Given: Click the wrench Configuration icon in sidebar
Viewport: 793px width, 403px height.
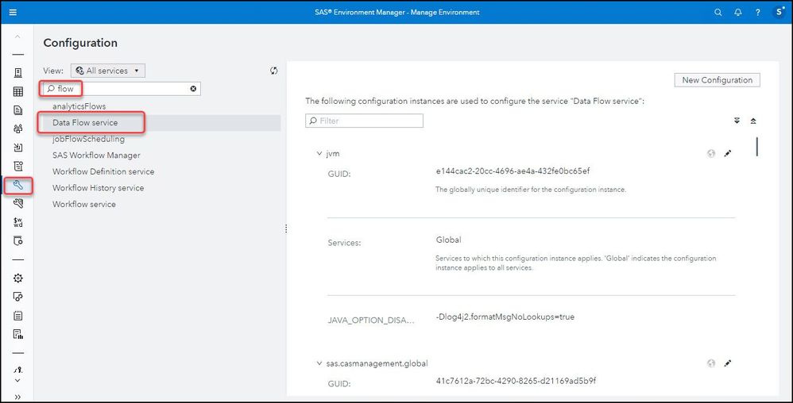Looking at the screenshot, I should tap(17, 186).
